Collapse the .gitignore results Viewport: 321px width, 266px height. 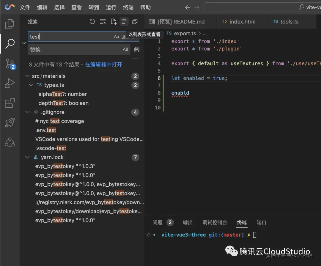27,112
